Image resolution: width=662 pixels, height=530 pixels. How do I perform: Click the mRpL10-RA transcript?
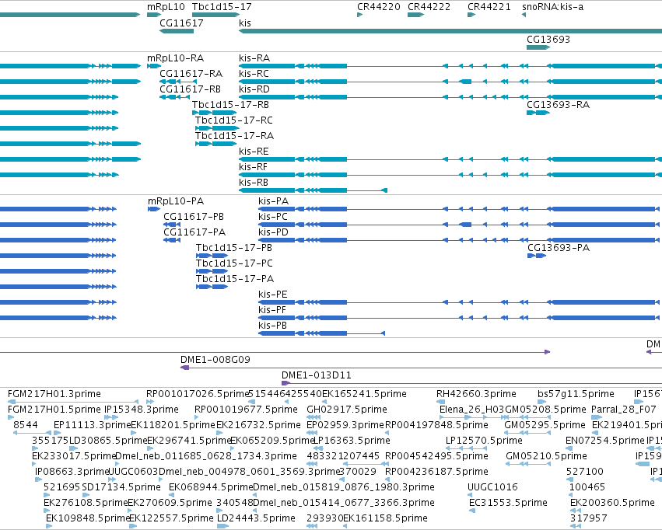pos(154,66)
